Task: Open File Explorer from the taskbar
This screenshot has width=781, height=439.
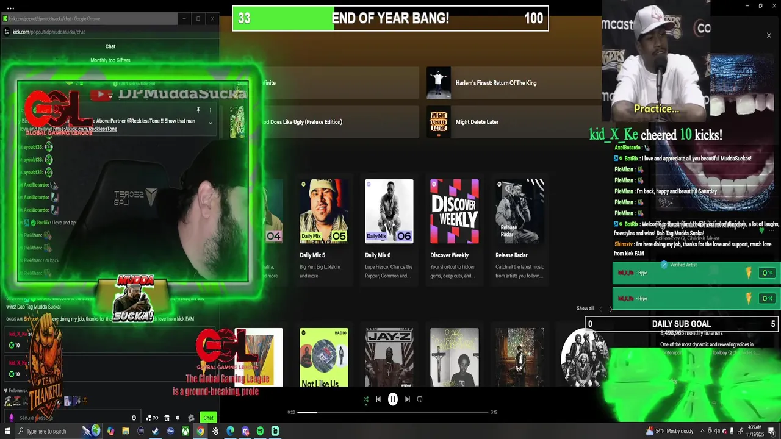Action: (x=125, y=431)
